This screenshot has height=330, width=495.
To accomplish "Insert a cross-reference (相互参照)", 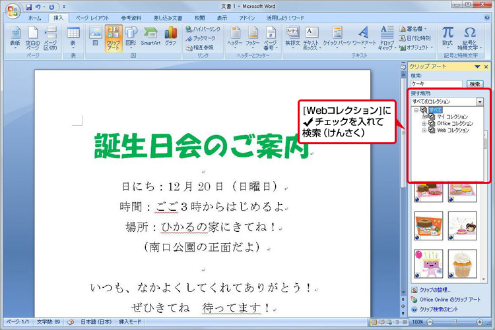I will pyautogui.click(x=200, y=47).
